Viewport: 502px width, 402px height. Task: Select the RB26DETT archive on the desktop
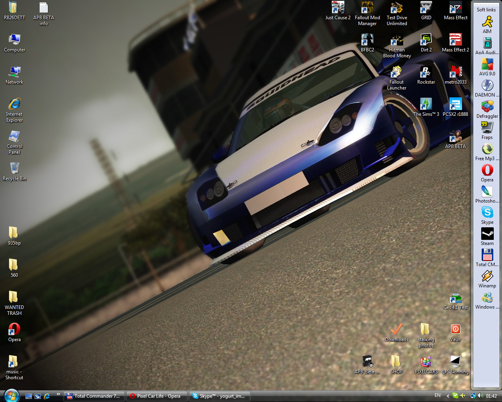15,11
